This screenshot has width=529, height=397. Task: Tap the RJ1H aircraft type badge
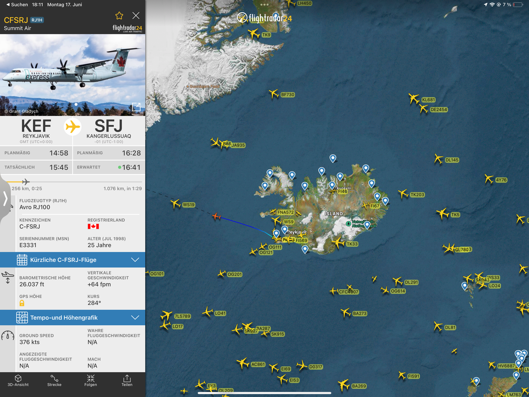pyautogui.click(x=37, y=20)
